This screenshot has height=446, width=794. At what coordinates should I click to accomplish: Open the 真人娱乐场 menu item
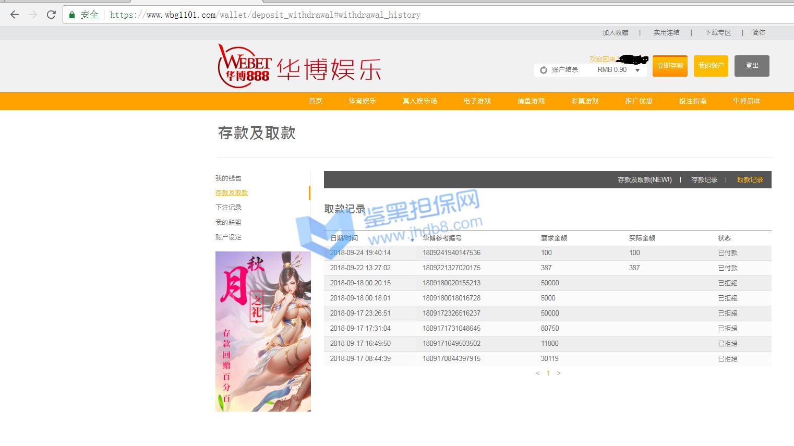tap(419, 101)
